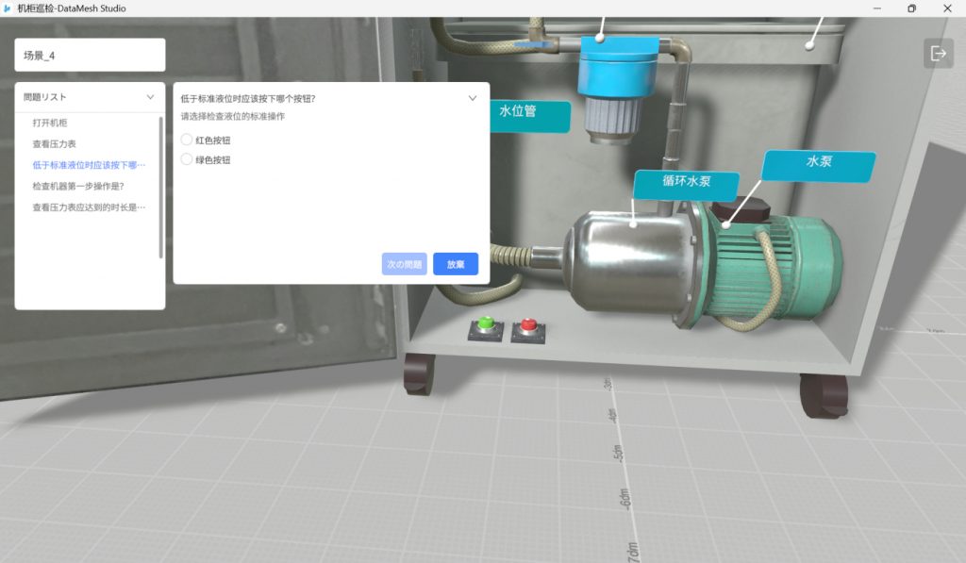The image size is (966, 563).
Task: Click the 放棄 button
Action: click(456, 264)
